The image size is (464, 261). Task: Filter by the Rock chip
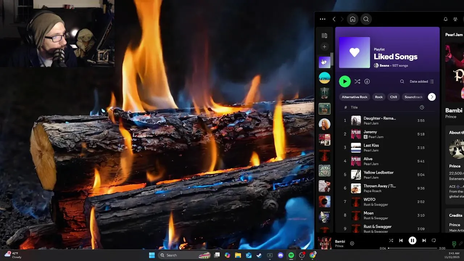click(379, 97)
